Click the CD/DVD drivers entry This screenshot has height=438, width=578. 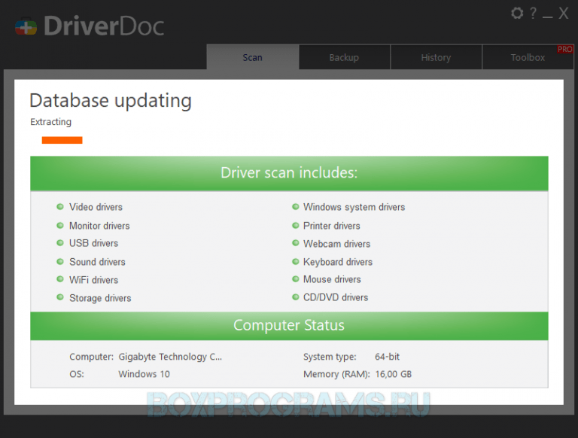336,297
